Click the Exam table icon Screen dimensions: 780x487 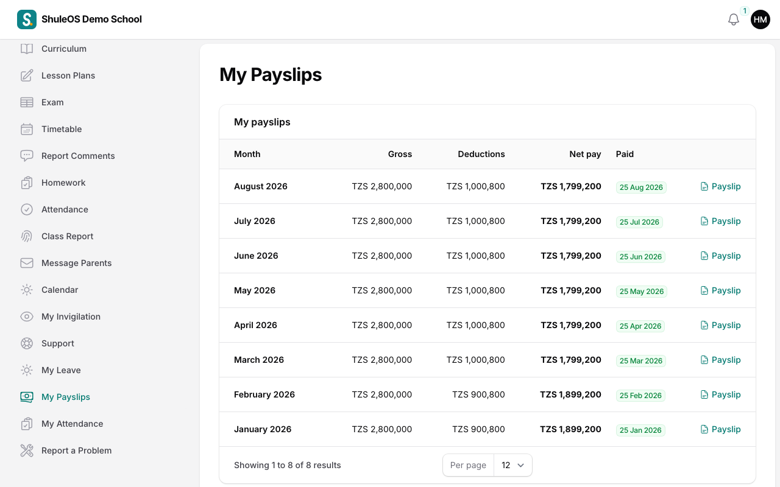[27, 102]
